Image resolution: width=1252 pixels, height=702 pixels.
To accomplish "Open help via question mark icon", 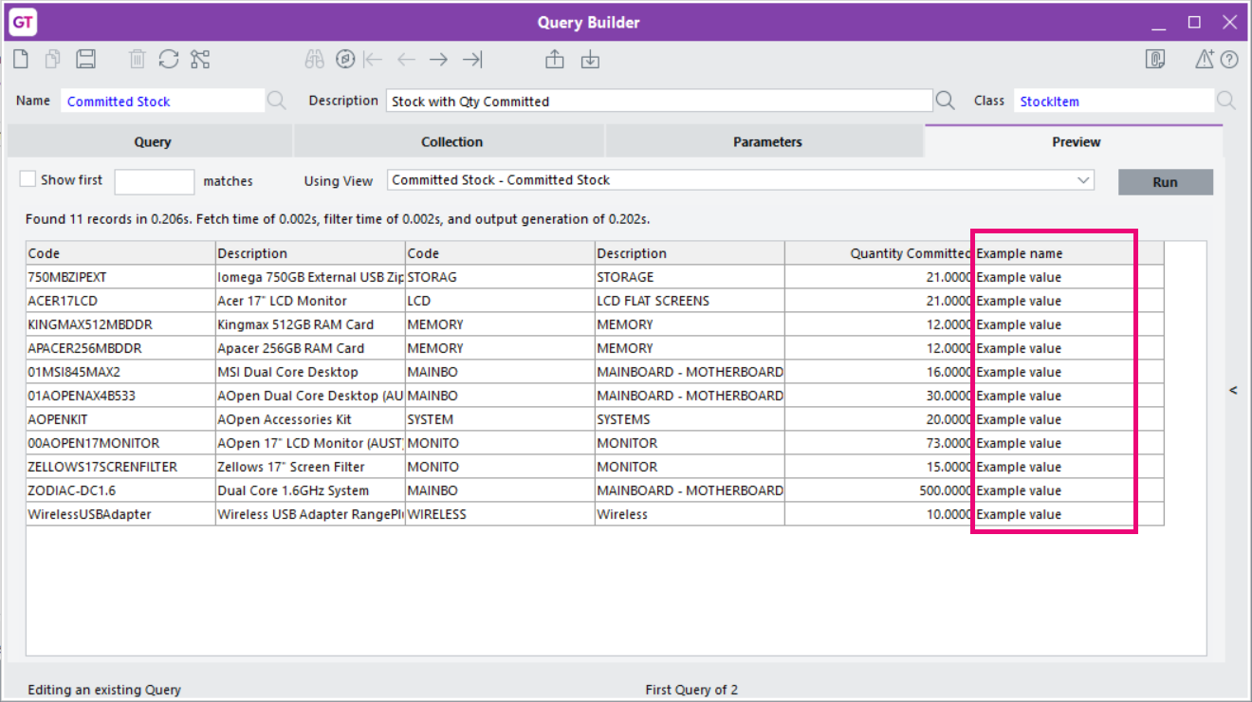I will coord(1229,60).
